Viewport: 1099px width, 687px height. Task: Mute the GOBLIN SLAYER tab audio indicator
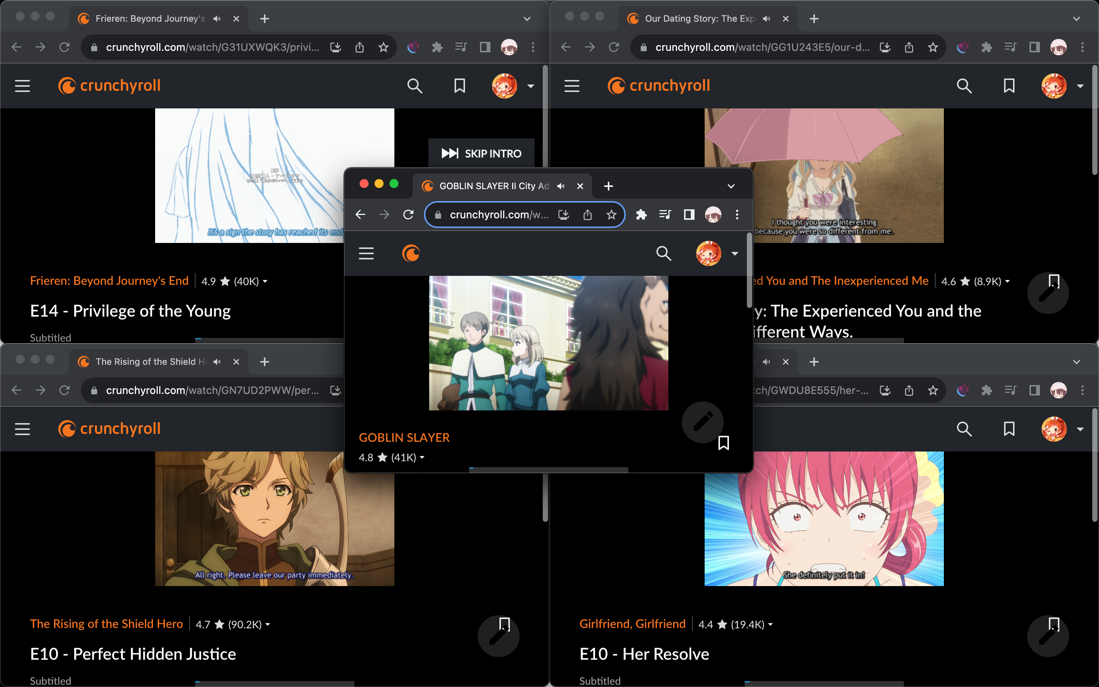tap(561, 186)
